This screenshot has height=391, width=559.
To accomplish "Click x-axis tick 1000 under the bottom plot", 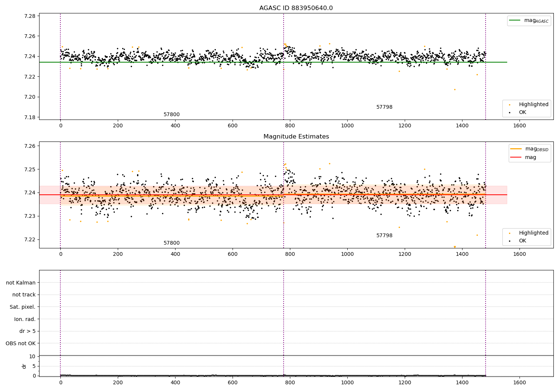I will click(347, 382).
